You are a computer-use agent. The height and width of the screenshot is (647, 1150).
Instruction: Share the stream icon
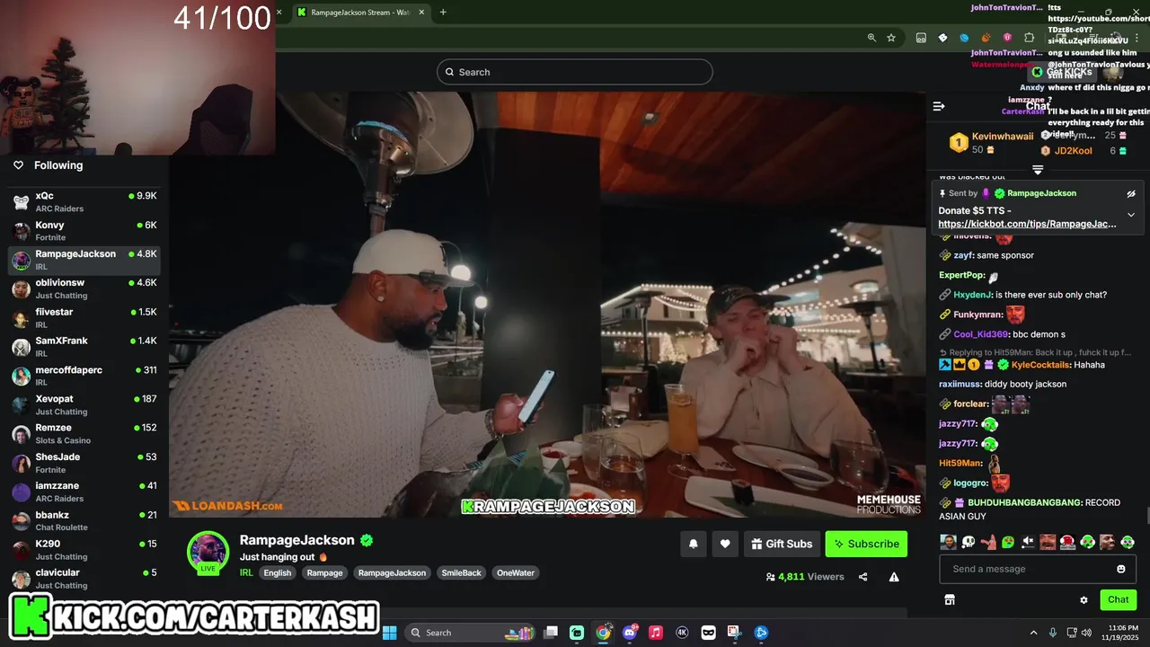[x=862, y=577]
